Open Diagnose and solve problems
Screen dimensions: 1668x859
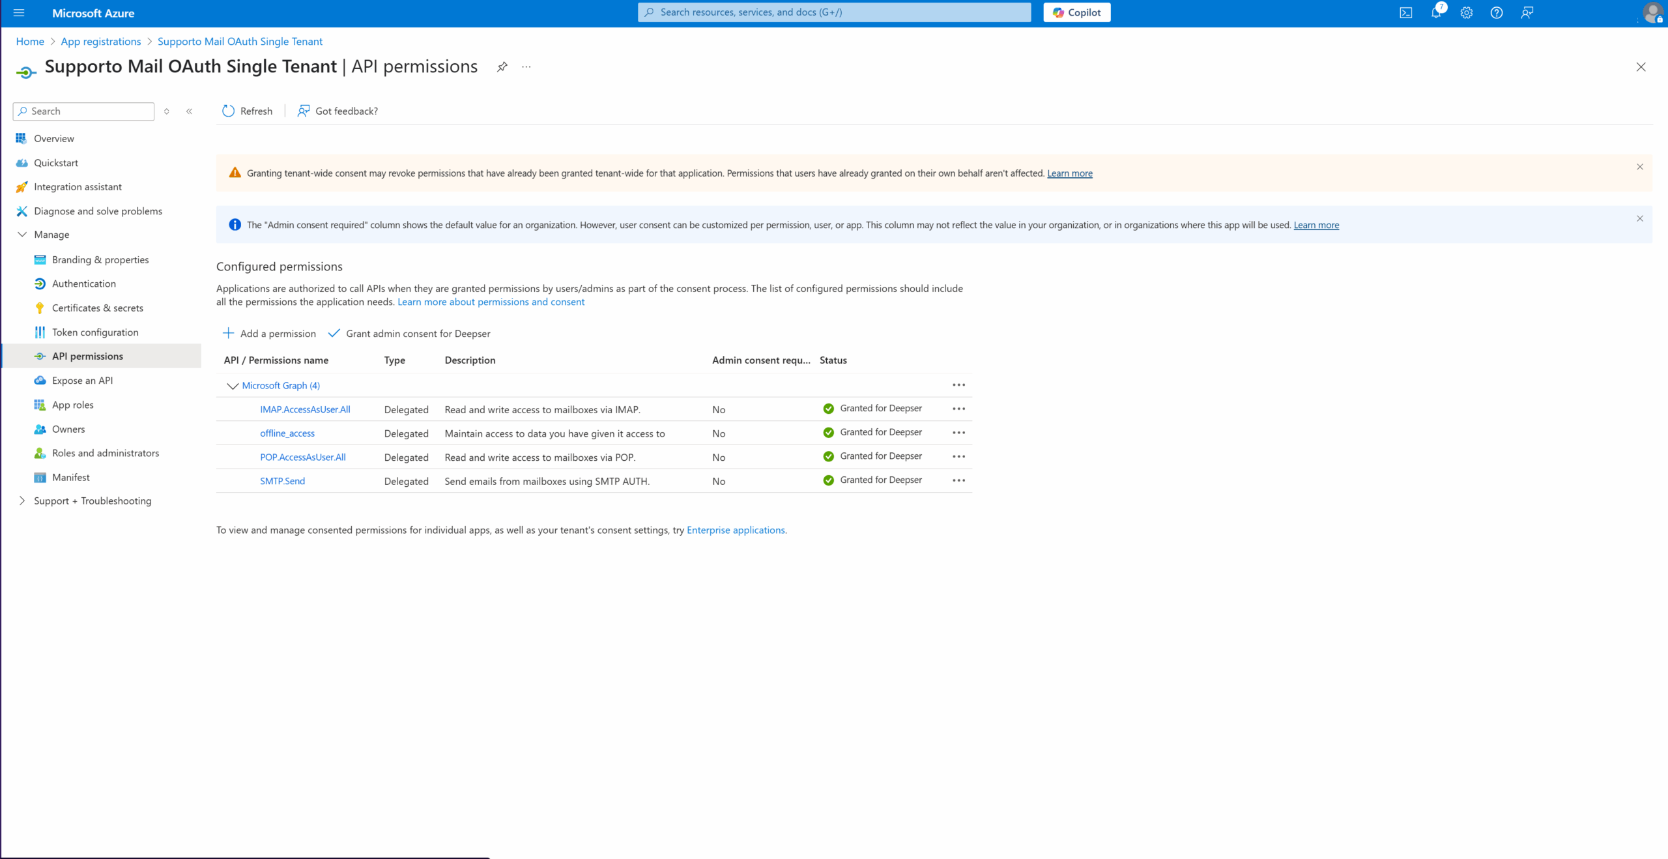click(x=98, y=211)
